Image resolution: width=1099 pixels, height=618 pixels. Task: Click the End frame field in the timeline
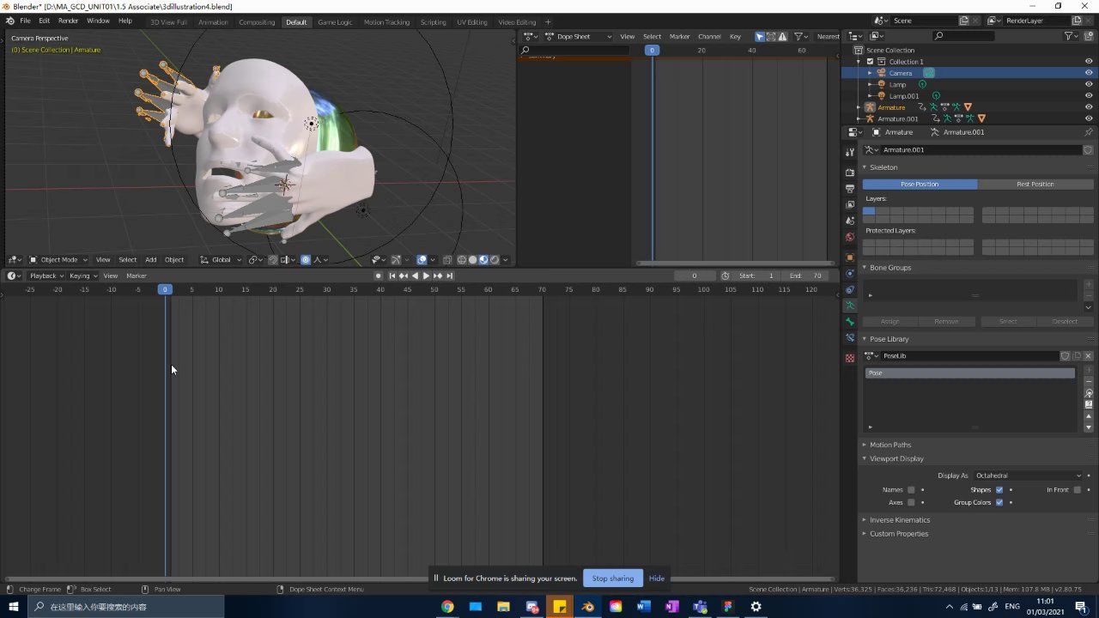[x=805, y=276]
